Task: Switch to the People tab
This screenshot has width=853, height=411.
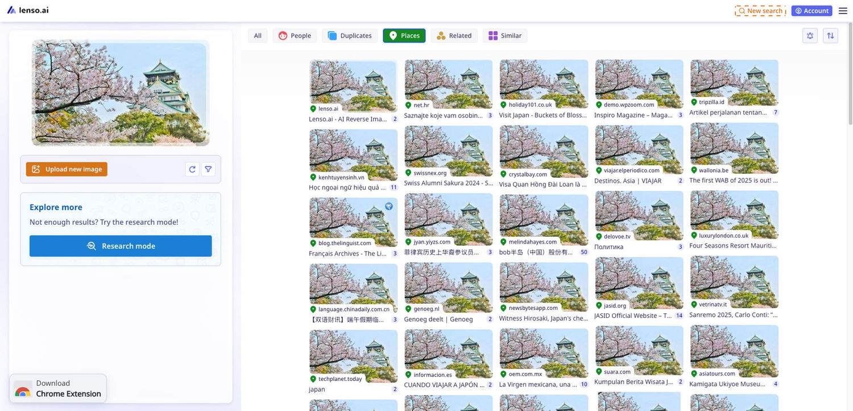Action: tap(295, 36)
